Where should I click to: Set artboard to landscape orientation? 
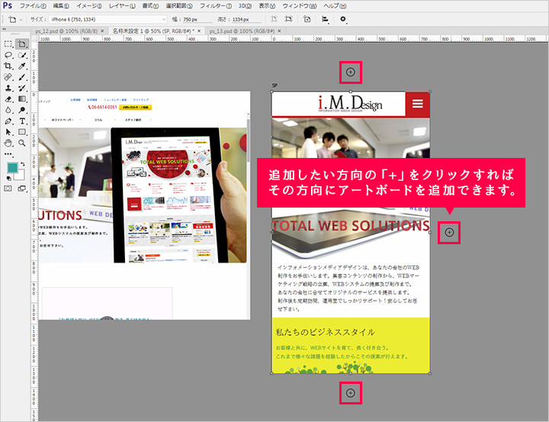pos(288,19)
